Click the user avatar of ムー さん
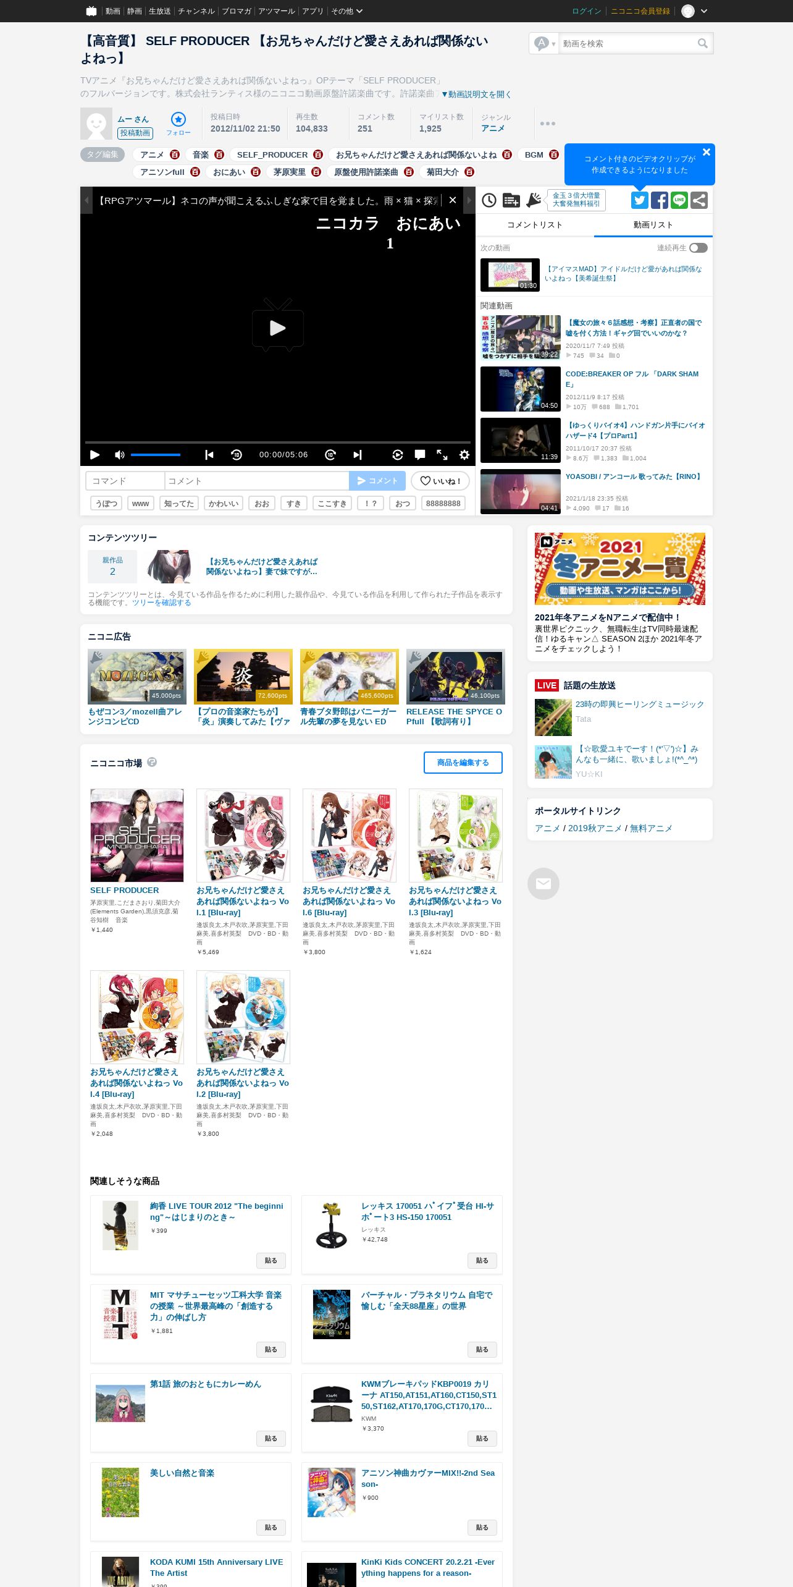 click(x=96, y=124)
